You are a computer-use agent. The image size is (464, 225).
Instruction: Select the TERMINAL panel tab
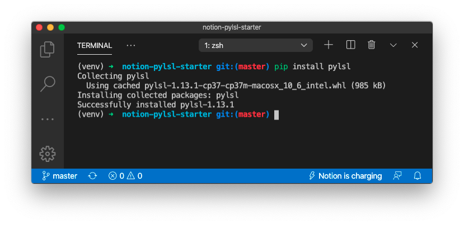pos(95,45)
